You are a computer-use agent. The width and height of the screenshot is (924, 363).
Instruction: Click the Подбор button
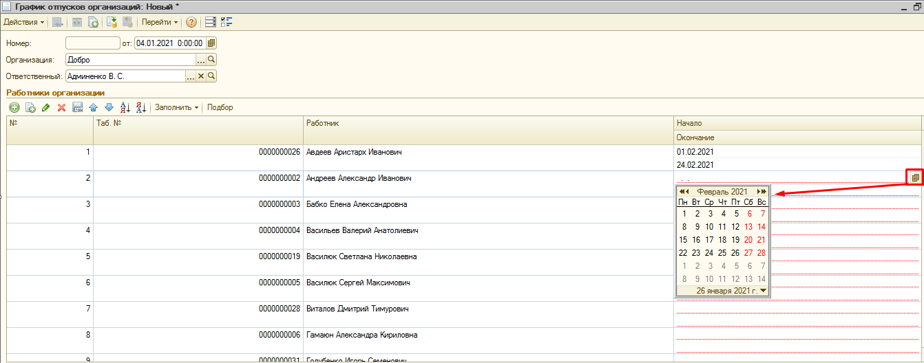pos(220,107)
